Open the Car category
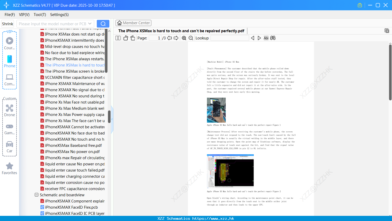392x221 pixels. (10, 147)
